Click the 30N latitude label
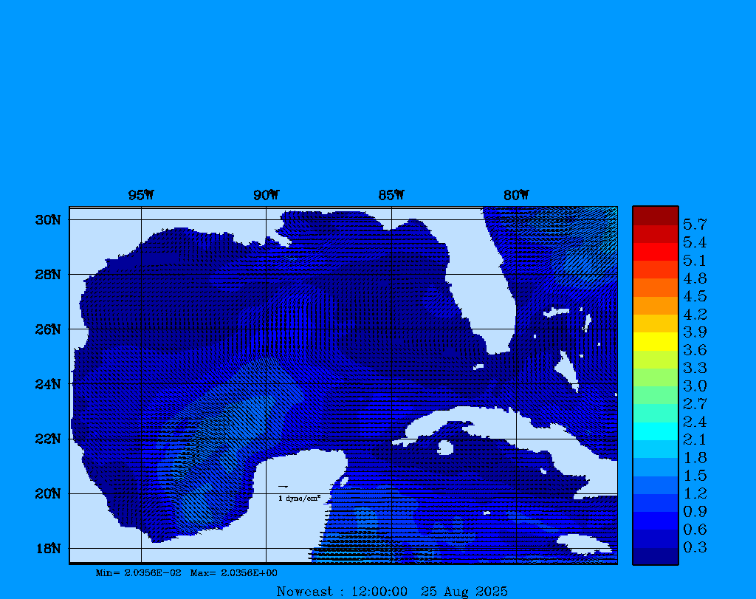This screenshot has width=756, height=599. click(x=47, y=220)
